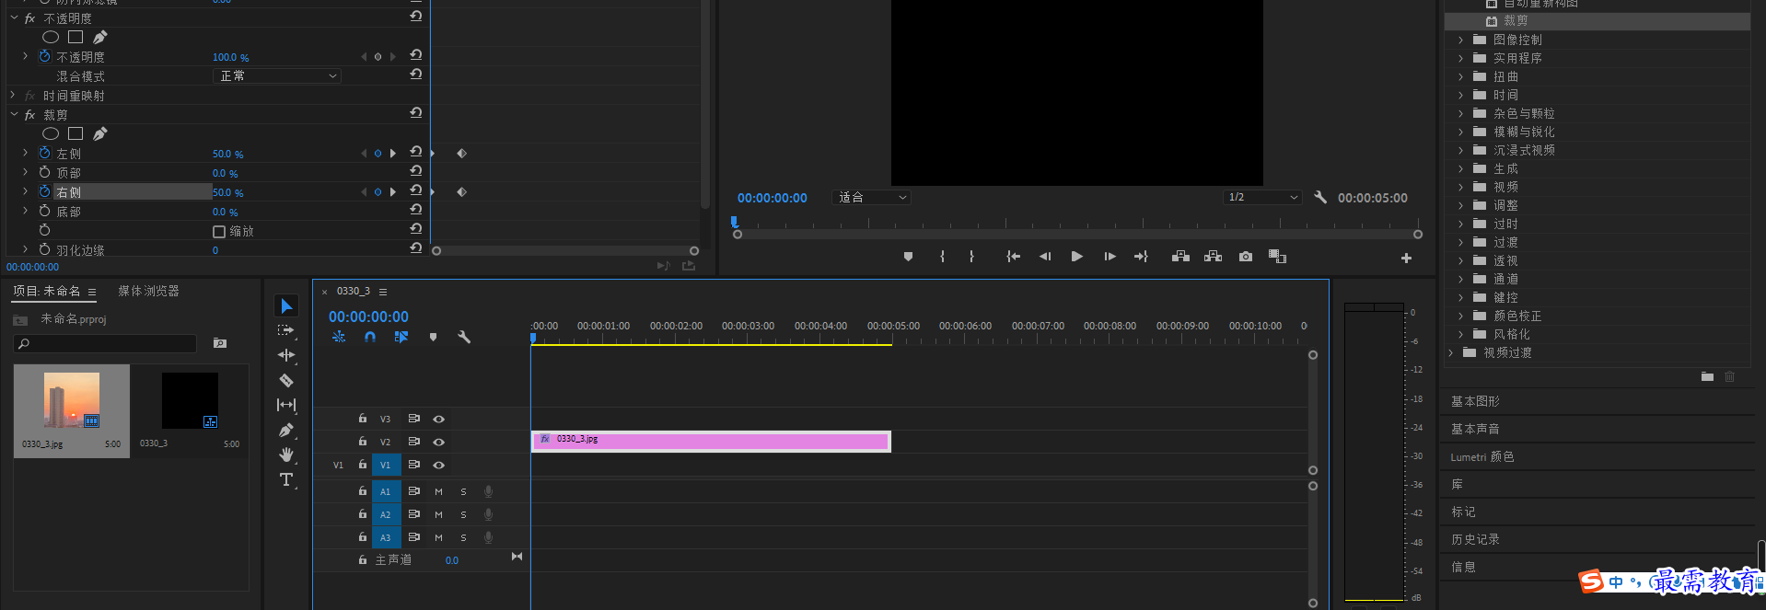Screen dimensions: 1766x610
Task: Click the pink 0330_3.jpg clip on V2
Action: pyautogui.click(x=711, y=442)
